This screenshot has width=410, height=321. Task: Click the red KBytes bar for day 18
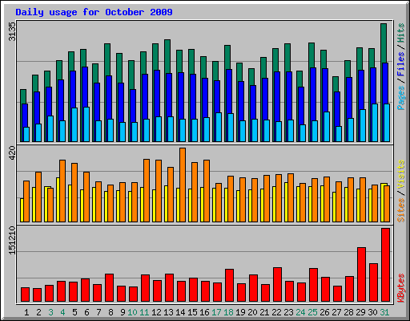[229, 286]
